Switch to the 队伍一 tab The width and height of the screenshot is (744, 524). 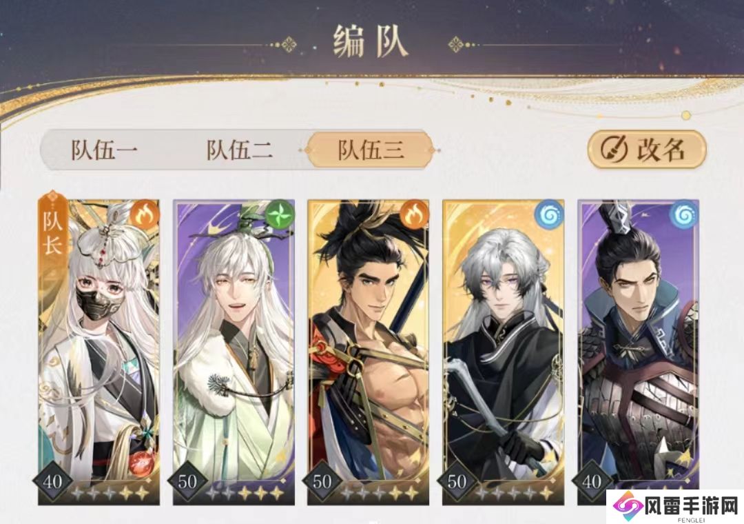point(105,150)
